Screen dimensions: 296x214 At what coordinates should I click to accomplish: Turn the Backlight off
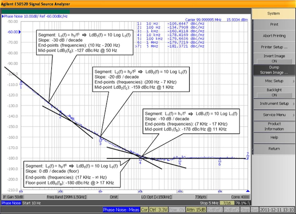[x=274, y=92]
